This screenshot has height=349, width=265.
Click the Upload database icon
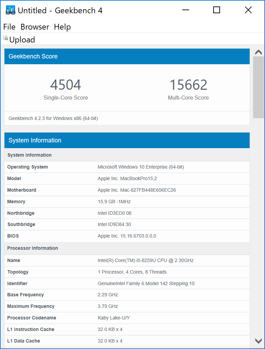pos(5,38)
